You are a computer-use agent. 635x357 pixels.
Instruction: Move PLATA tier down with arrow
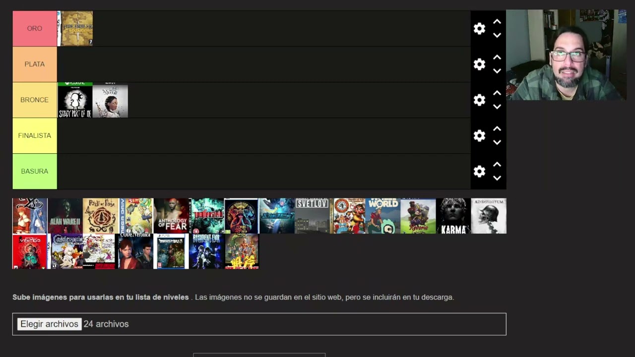click(497, 71)
